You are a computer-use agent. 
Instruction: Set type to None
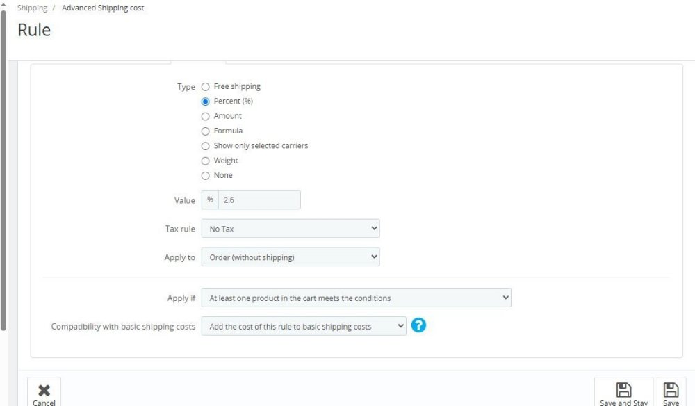click(x=205, y=176)
